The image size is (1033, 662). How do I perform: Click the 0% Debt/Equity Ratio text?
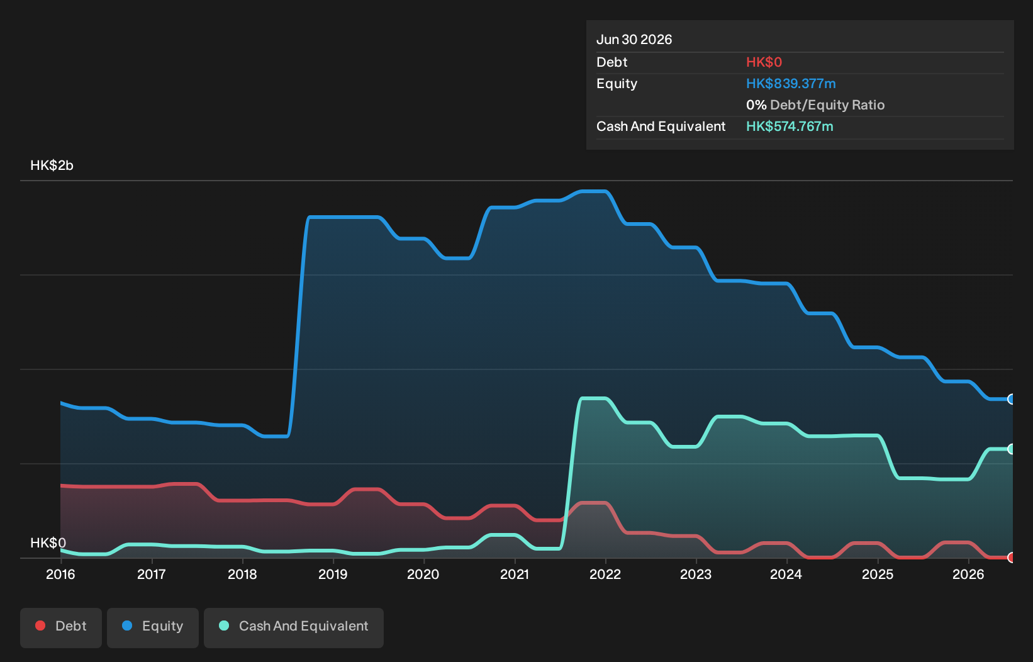(815, 105)
